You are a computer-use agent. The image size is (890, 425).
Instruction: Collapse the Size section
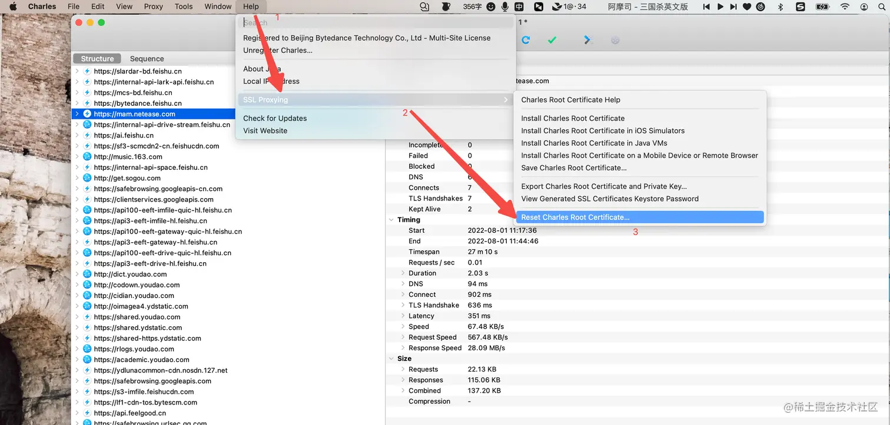[x=391, y=359]
